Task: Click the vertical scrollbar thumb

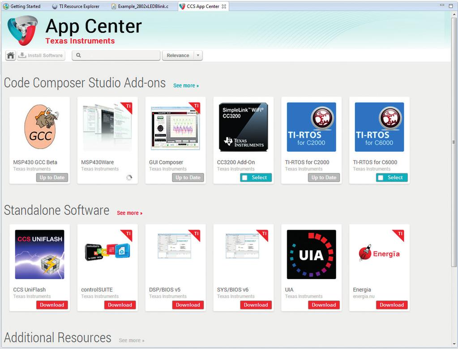Action: [454, 142]
